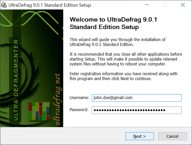This screenshot has height=145, width=192.
Task: Click the Username input field
Action: tap(136, 98)
